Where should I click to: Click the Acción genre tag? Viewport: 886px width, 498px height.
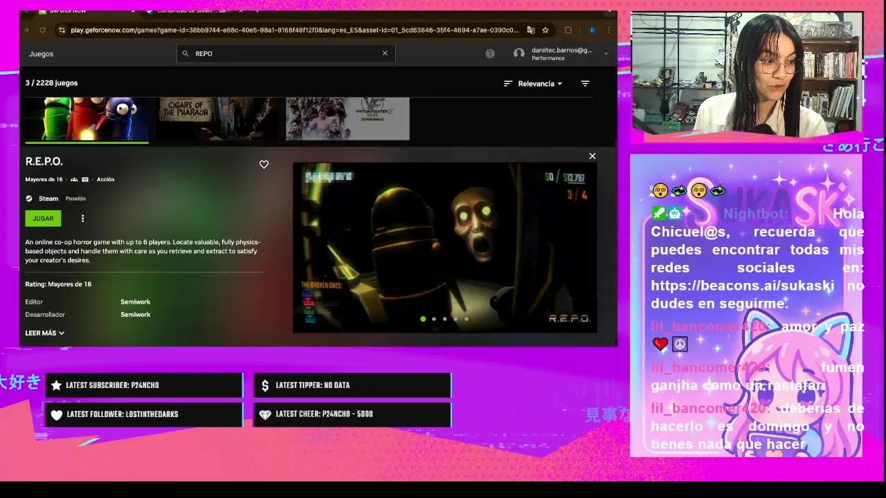pos(105,179)
